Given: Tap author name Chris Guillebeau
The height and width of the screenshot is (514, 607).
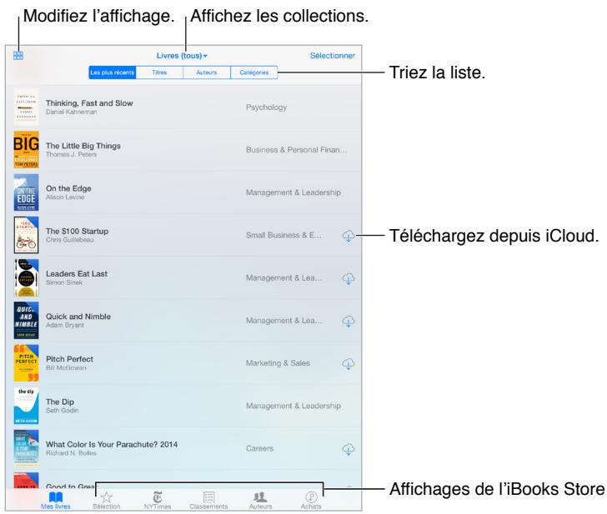Looking at the screenshot, I should coord(70,240).
